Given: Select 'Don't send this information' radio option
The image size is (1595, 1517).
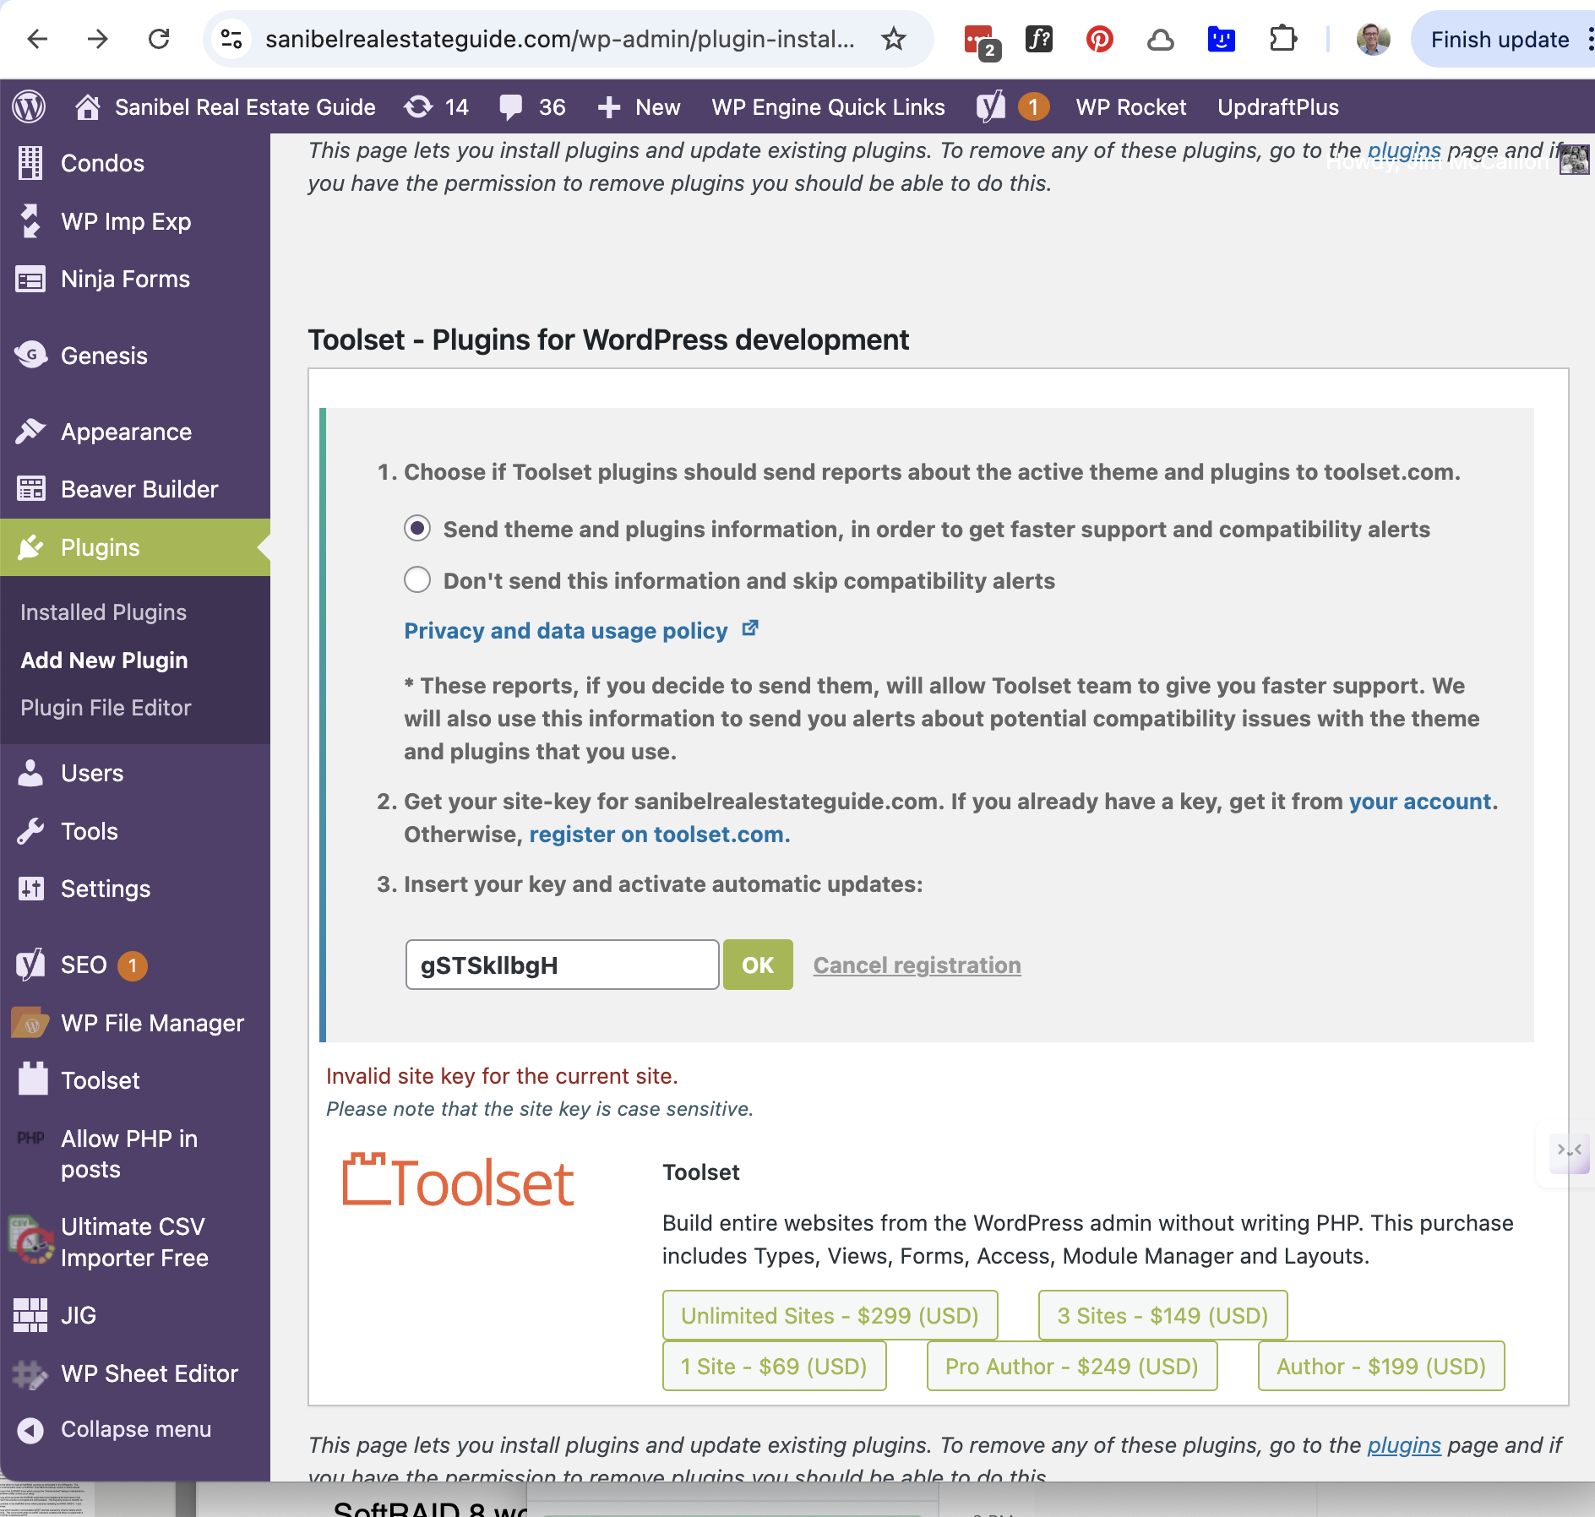Looking at the screenshot, I should [x=417, y=580].
